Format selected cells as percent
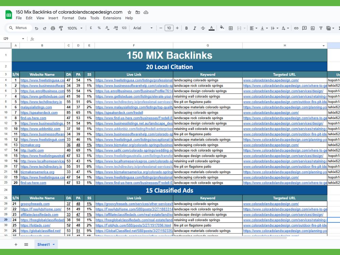The width and height of the screenshot is (340, 255). (x=99, y=28)
